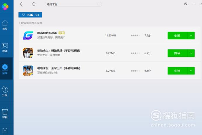Screen dimensions: 202x135
Task: Click the 3 款软件来自PC宝库 label
Action: coord(30,23)
